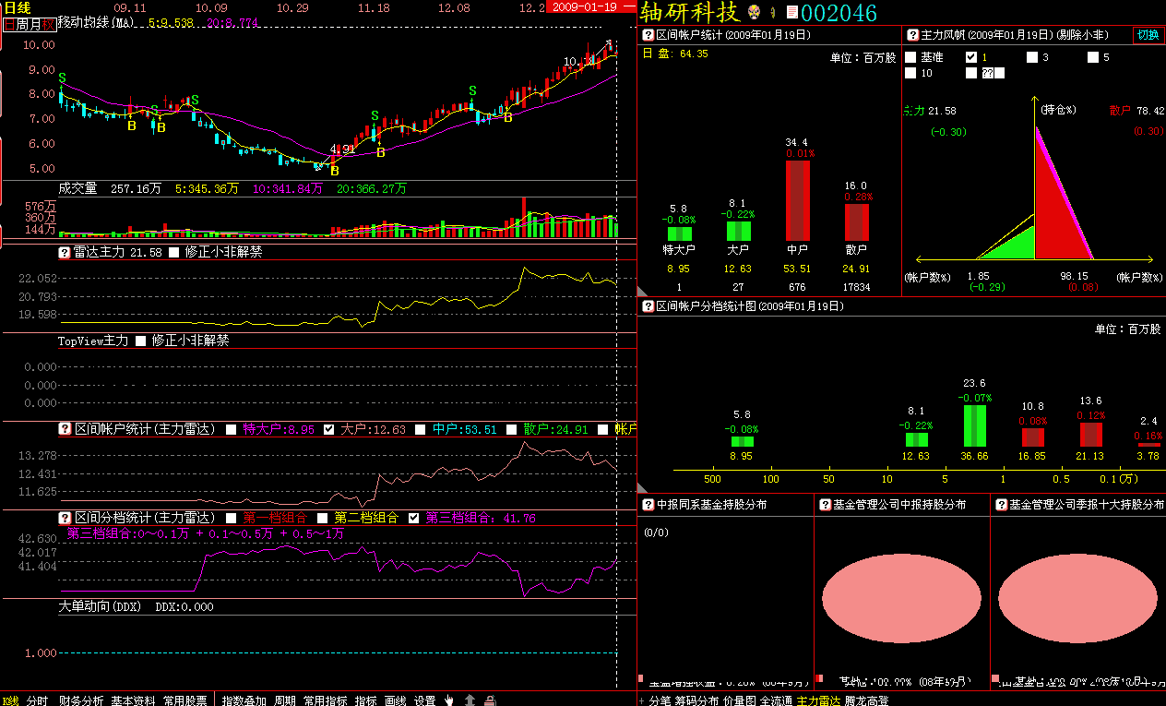1166x706 pixels.
Task: Click the 移动均线(MA) indicator label
Action: coord(98,21)
